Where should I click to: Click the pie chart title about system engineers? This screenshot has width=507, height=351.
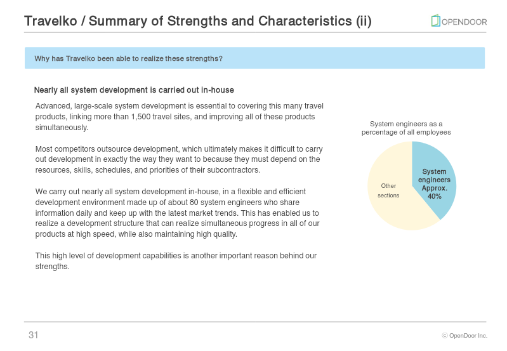click(x=406, y=128)
